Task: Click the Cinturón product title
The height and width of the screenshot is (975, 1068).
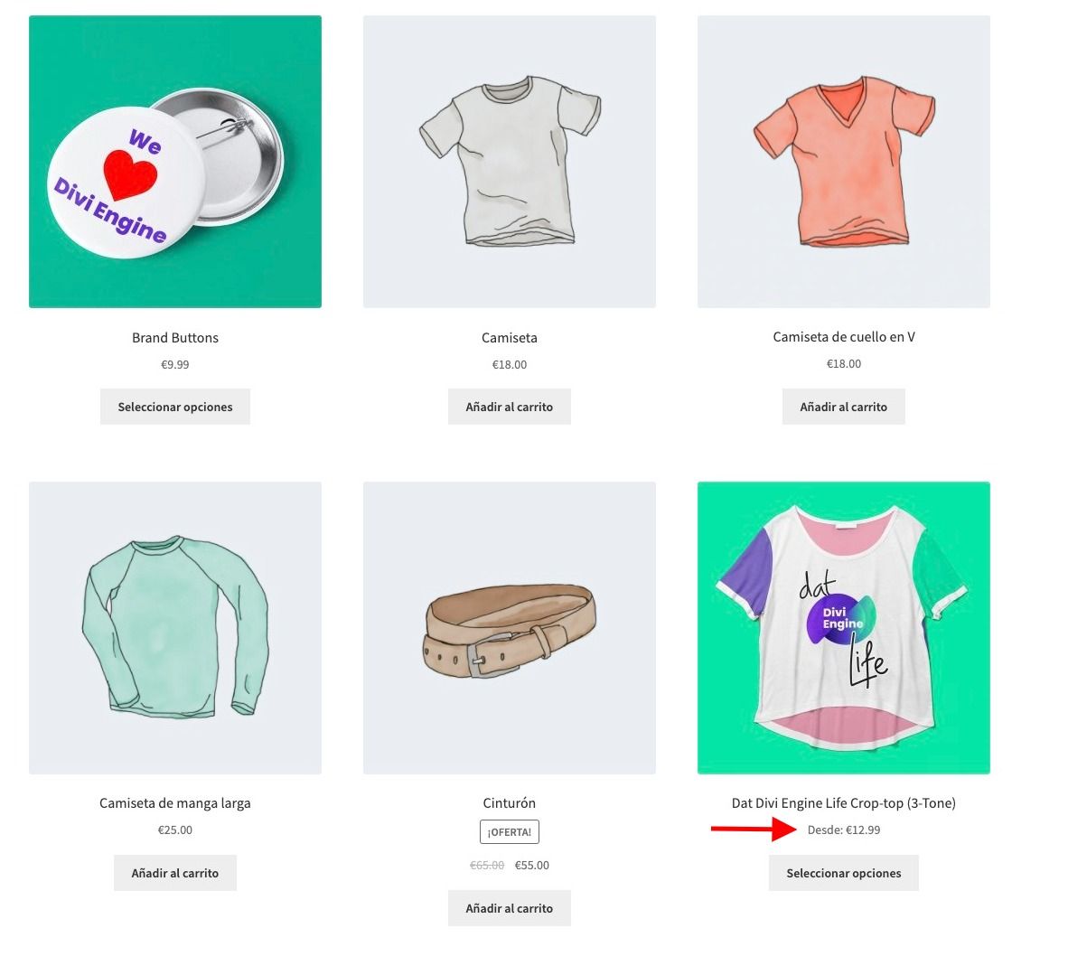Action: pyautogui.click(x=510, y=803)
